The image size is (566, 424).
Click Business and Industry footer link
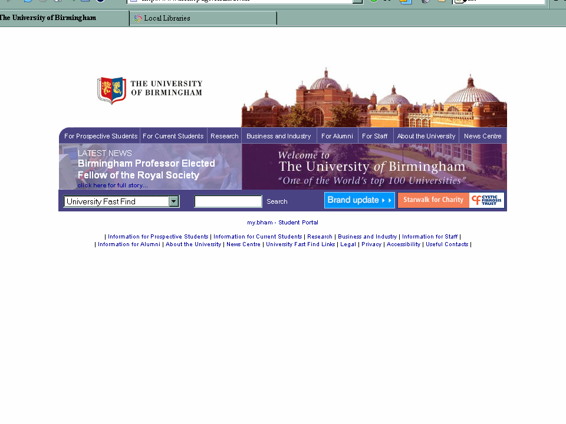pos(367,237)
